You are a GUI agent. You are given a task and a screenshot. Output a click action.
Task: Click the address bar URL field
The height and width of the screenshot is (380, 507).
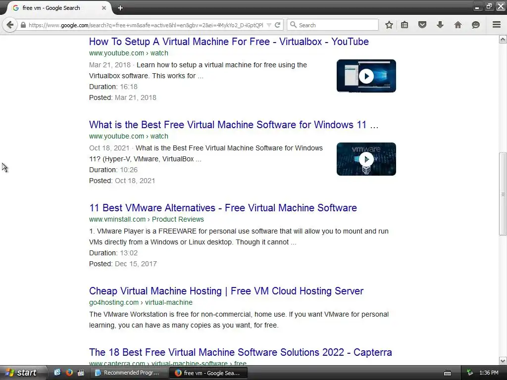pyautogui.click(x=146, y=25)
